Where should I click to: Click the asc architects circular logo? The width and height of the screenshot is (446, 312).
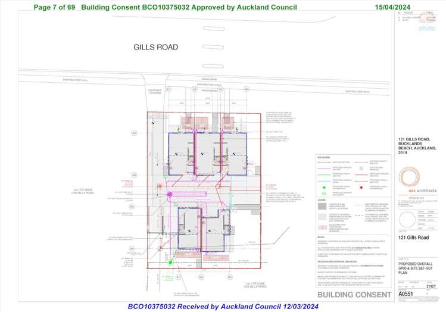[409, 177]
